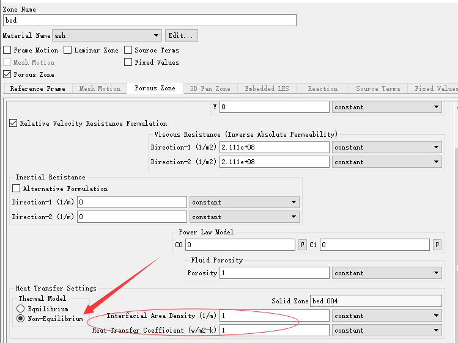The height and width of the screenshot is (343, 458).
Task: Switch to the Reference Frame tab
Action: pyautogui.click(x=38, y=88)
